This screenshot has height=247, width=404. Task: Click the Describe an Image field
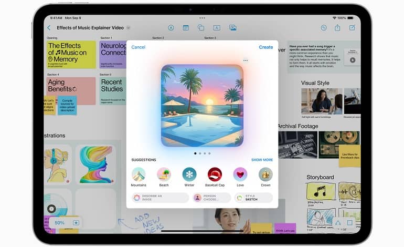point(160,198)
